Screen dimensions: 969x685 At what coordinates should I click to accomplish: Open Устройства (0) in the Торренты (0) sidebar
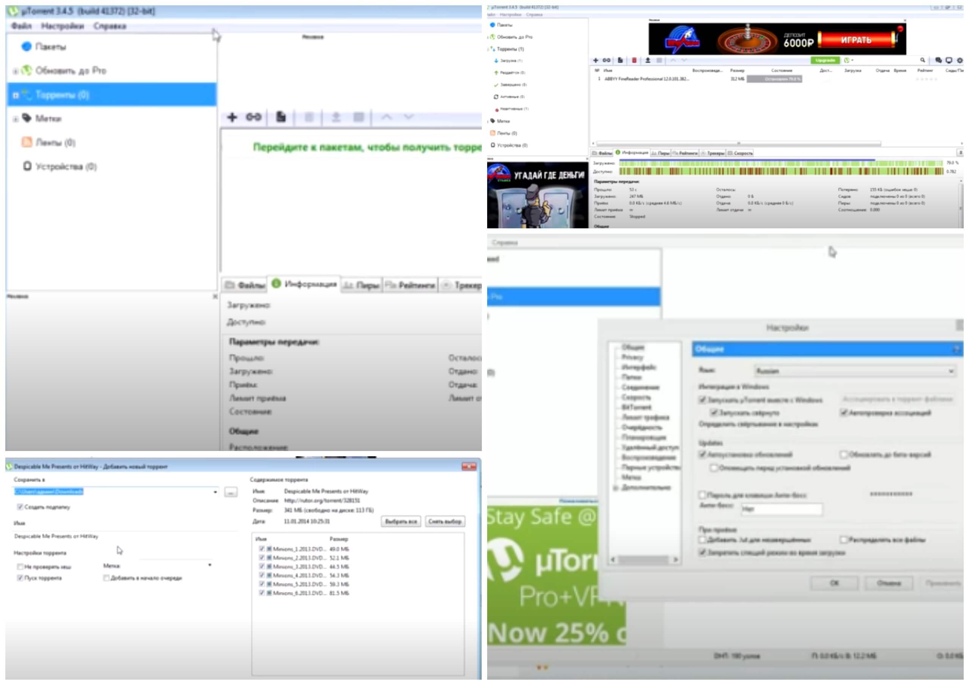coord(60,166)
